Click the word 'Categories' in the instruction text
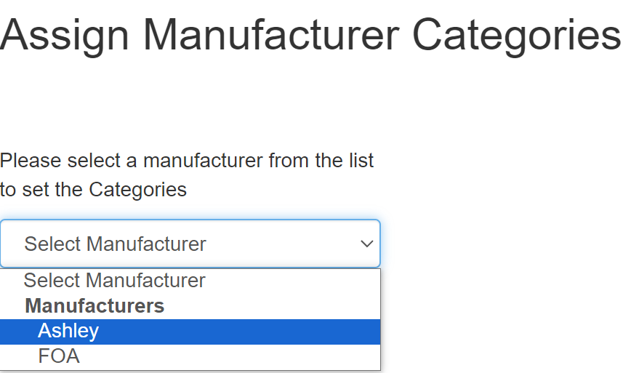The width and height of the screenshot is (623, 373). point(137,190)
